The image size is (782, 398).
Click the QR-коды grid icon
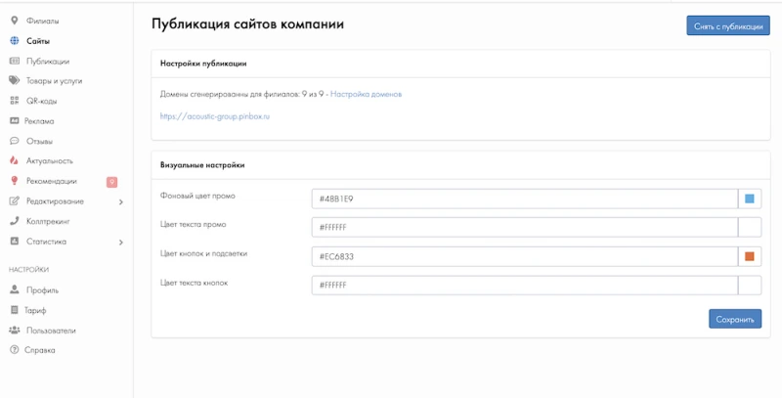pos(15,101)
